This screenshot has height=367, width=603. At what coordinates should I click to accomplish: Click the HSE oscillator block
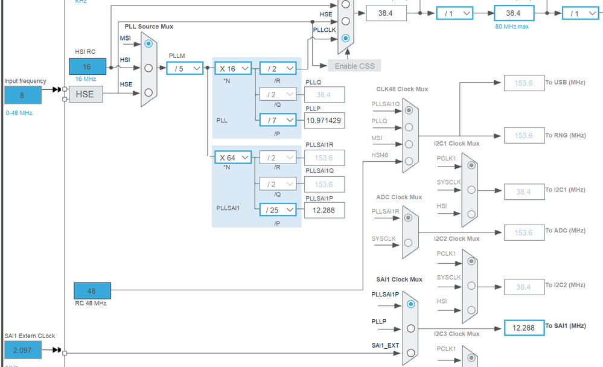point(86,94)
